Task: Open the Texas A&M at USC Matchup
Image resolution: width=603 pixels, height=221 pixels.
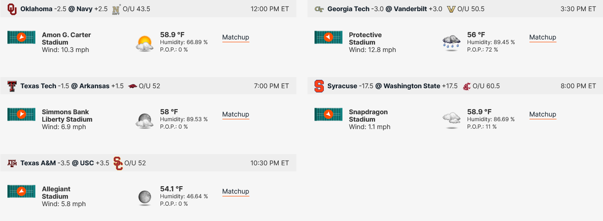Action: coord(235,192)
